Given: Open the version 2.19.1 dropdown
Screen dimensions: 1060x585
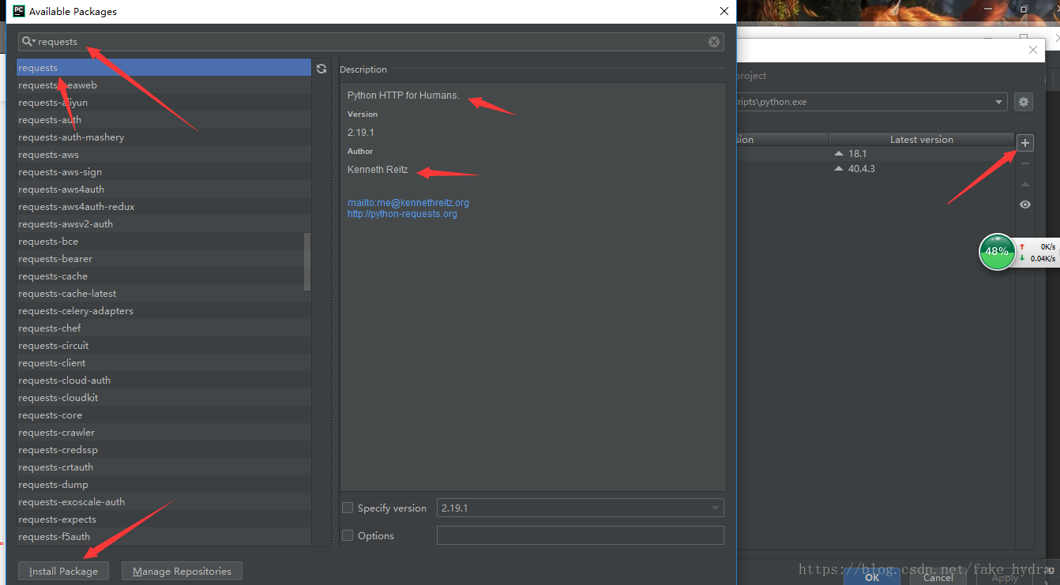Looking at the screenshot, I should tap(581, 508).
